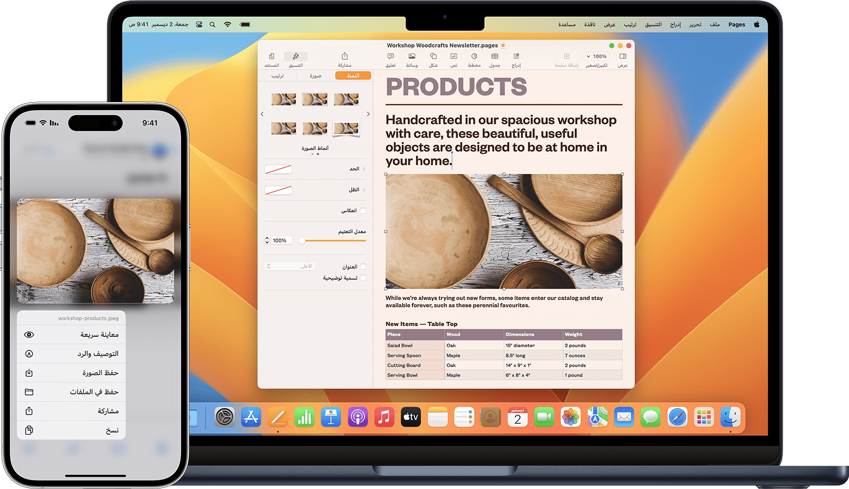Viewport: 849px width, 489px height.
Task: Select the النمط style tab
Action: [353, 76]
